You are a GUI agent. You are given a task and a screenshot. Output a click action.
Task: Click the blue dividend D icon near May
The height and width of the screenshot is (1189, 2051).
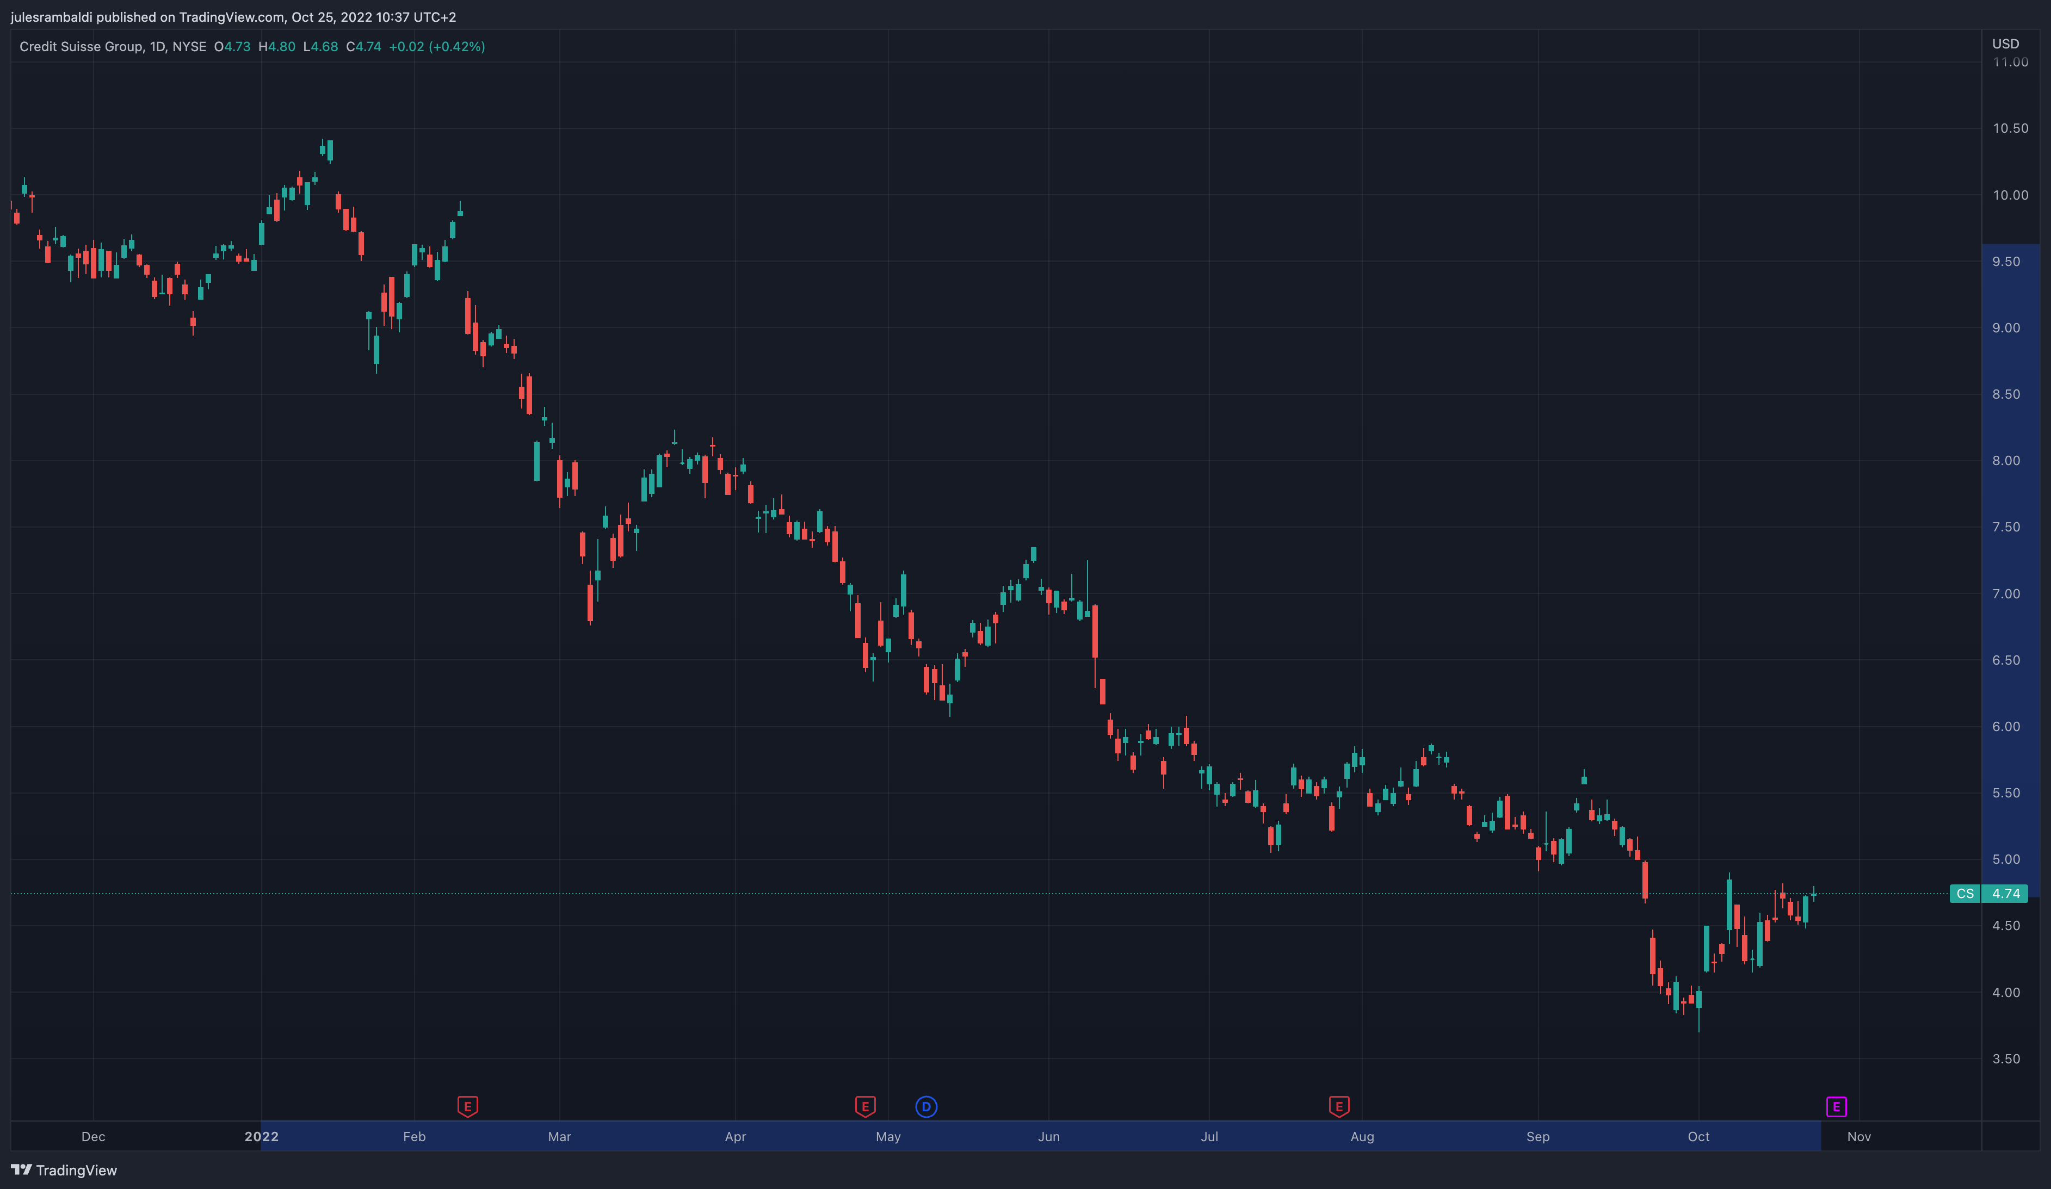926,1107
